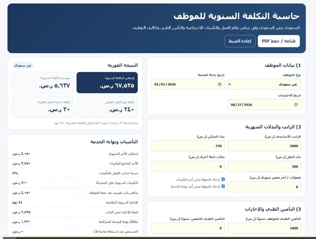Select the إجمالي التكلفة السنوية result card

tap(107, 83)
